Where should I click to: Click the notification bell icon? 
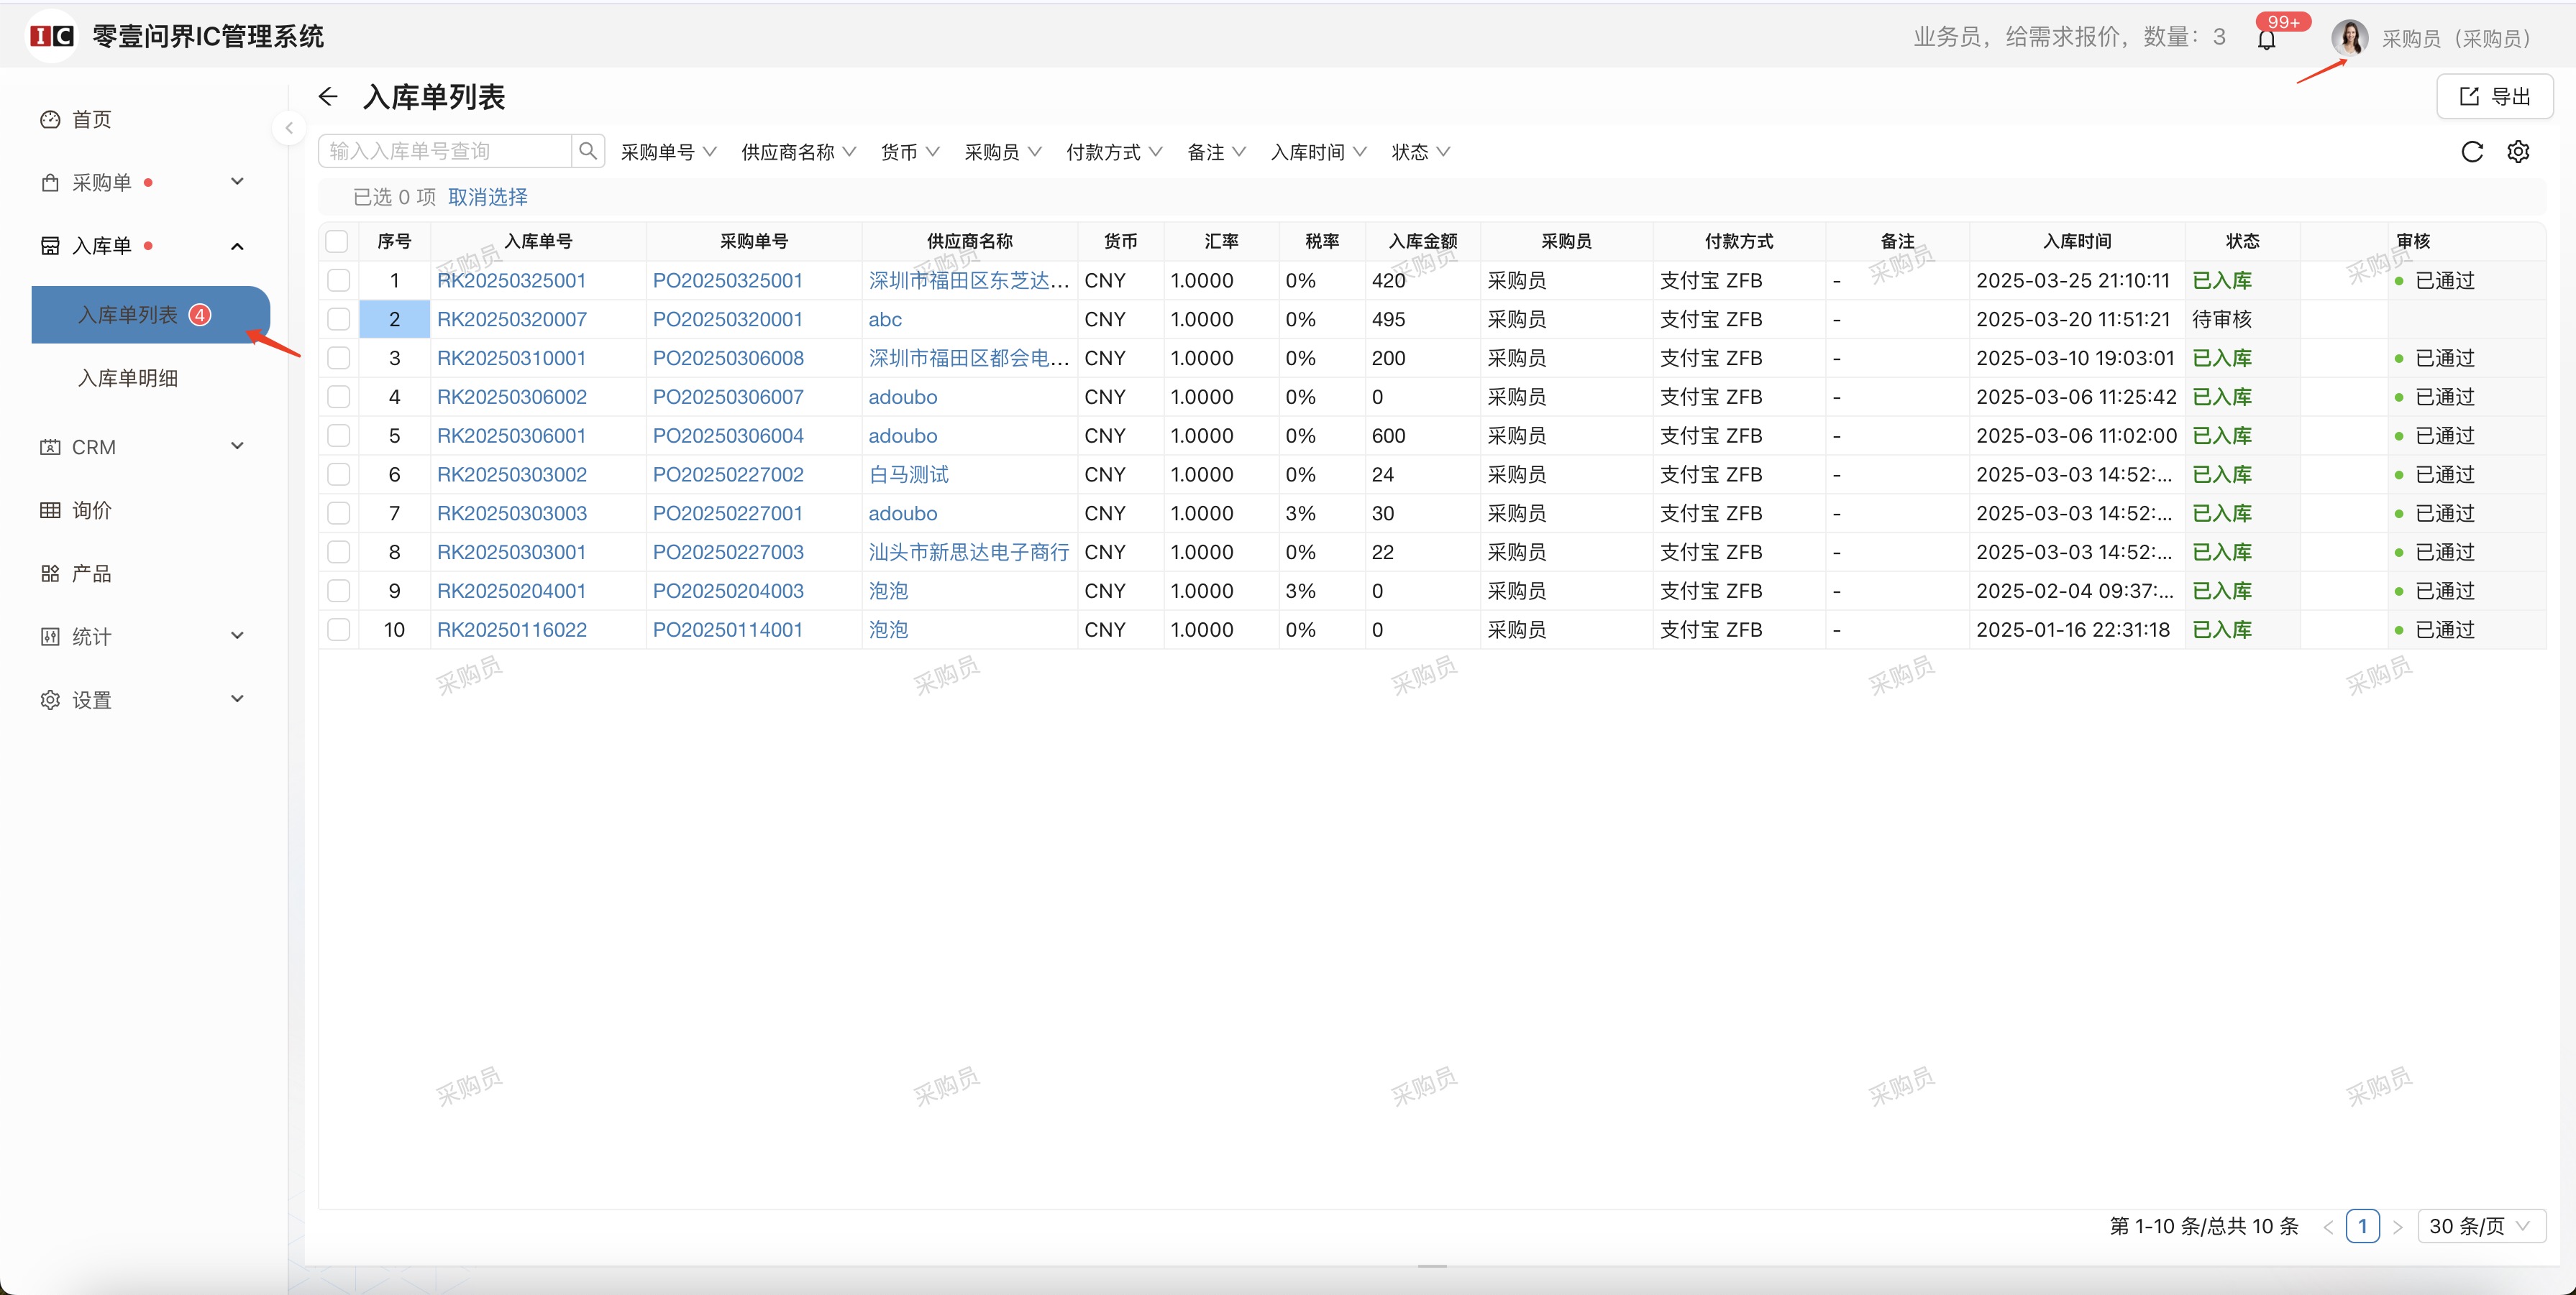coord(2266,40)
